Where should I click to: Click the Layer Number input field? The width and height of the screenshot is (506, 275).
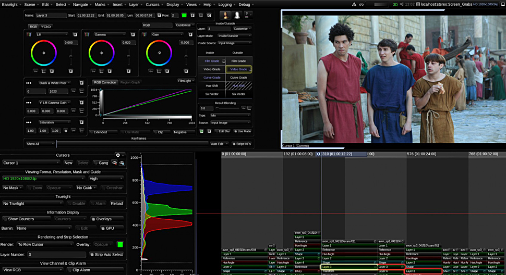[x=56, y=254]
